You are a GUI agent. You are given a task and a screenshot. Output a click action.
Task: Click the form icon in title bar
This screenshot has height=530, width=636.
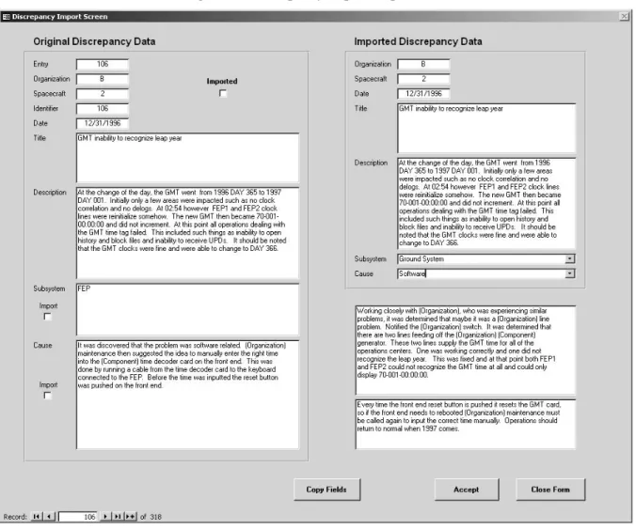click(x=6, y=17)
